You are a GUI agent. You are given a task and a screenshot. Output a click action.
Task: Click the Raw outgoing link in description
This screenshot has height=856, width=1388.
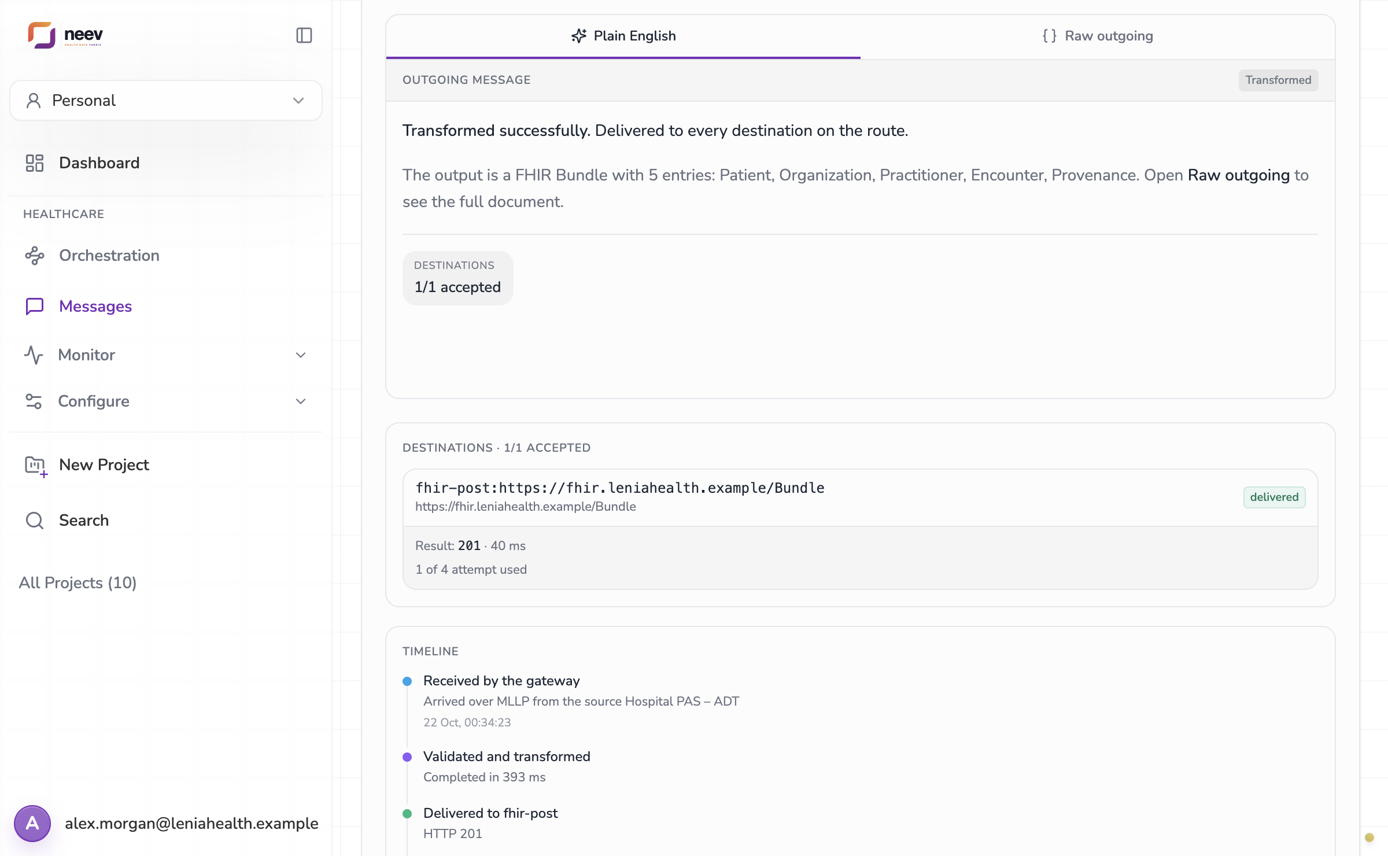[x=1239, y=175]
